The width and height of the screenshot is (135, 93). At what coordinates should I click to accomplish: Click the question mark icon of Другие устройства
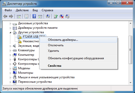[x=15, y=32]
